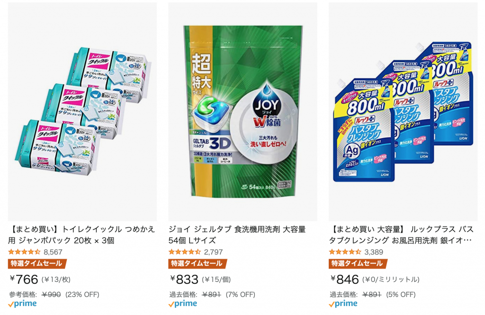Click the Prime logo under ¥766 item
This screenshot has width=485, height=315.
22,304
